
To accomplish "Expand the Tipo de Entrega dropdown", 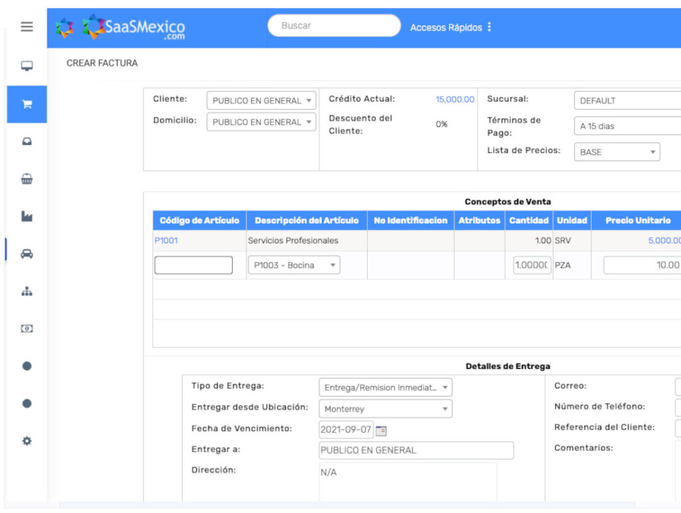I will tap(385, 387).
